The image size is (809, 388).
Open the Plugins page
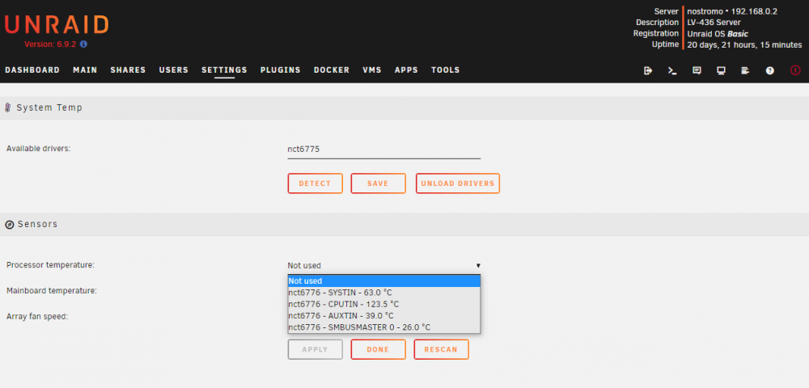[x=281, y=70]
